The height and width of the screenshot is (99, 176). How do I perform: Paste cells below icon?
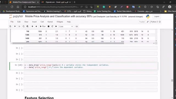point(28,26)
